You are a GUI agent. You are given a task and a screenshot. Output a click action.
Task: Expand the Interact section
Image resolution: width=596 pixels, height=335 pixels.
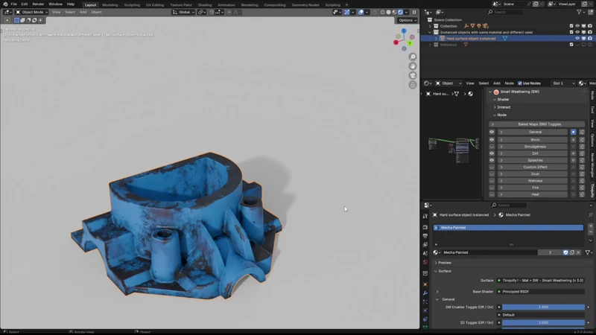(503, 107)
